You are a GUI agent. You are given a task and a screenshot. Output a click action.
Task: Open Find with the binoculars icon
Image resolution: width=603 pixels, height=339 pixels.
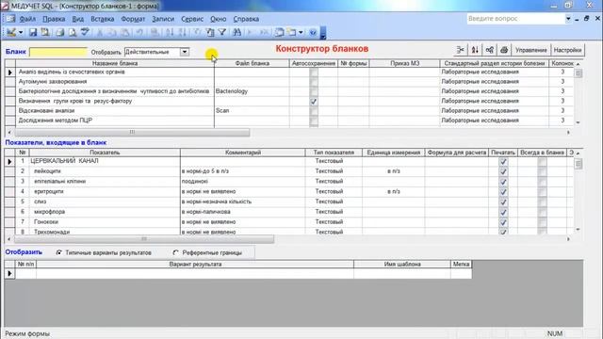point(236,33)
